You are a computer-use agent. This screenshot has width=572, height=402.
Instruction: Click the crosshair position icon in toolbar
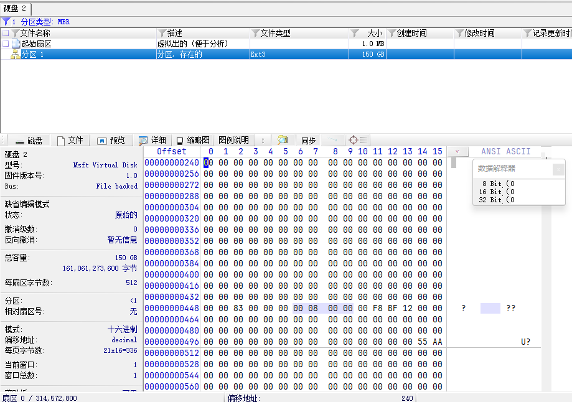click(353, 140)
